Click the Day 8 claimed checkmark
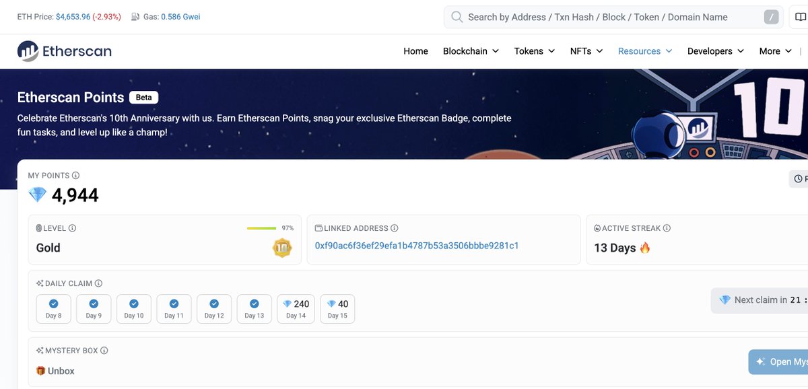808x389 pixels. (x=53, y=304)
